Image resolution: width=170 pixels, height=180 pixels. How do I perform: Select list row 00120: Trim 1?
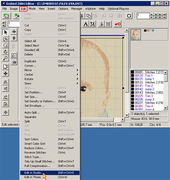147,76
